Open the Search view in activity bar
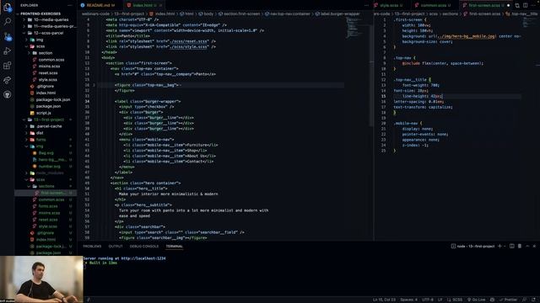Screen dimensions: 540x303 pos(7,22)
